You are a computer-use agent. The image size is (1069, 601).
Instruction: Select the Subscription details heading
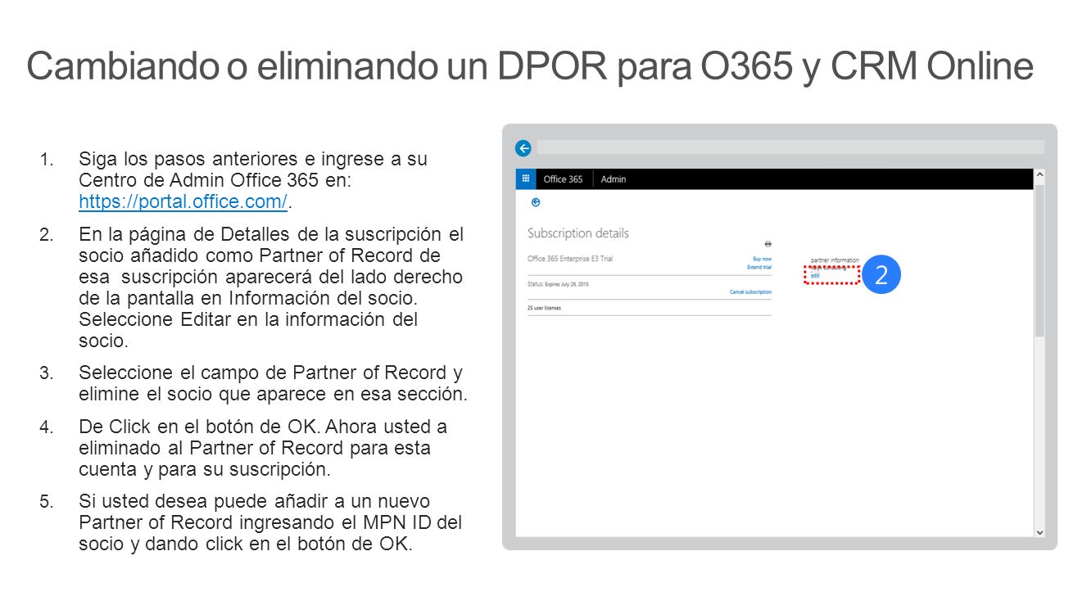point(578,233)
